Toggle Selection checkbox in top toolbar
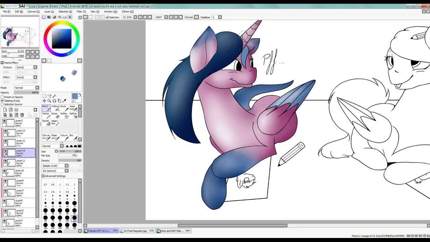430x242 pixels. pos(107,17)
